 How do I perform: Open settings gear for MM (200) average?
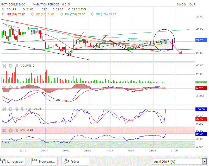click(62, 14)
